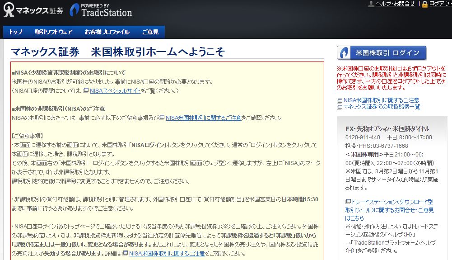This screenshot has height=260, width=452.
Task: Click the TradeStation logo
Action: click(x=101, y=10)
